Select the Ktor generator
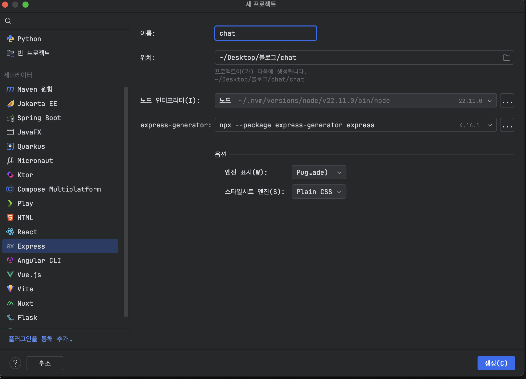 pos(25,175)
